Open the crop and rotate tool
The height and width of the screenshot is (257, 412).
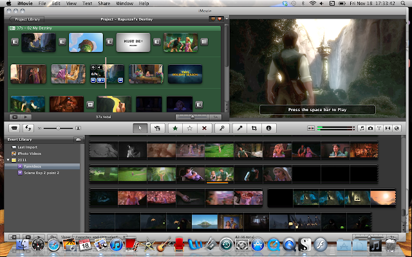click(x=254, y=128)
